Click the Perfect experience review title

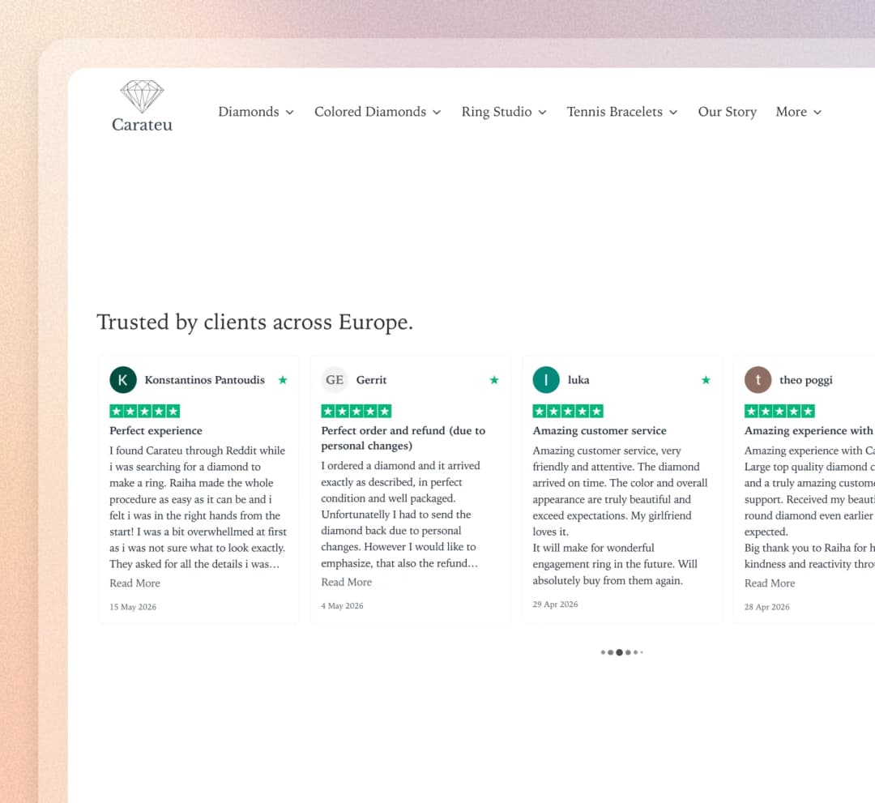pyautogui.click(x=156, y=431)
